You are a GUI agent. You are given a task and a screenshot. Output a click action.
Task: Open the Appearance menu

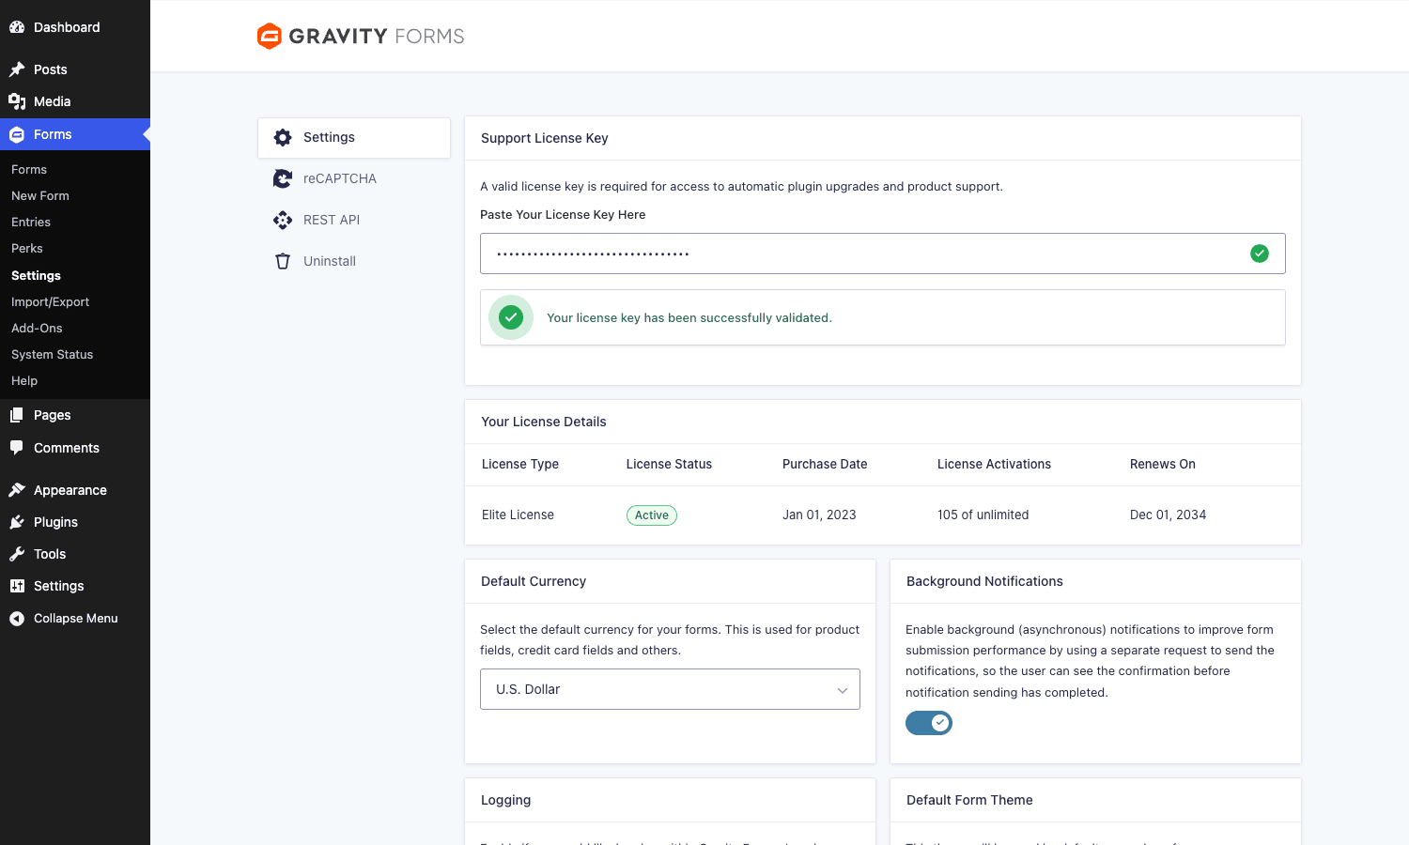[x=75, y=490]
